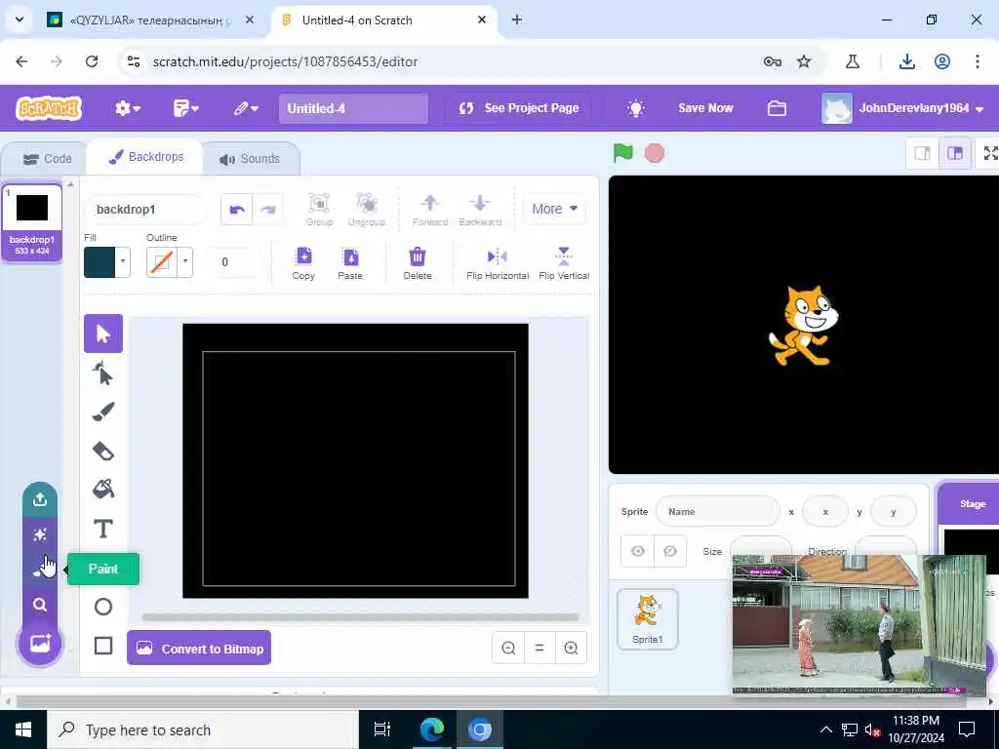Click the search backdrop library icon
This screenshot has height=749, width=999.
pyautogui.click(x=40, y=605)
